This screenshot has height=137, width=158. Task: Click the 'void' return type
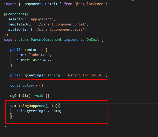tap(39, 96)
